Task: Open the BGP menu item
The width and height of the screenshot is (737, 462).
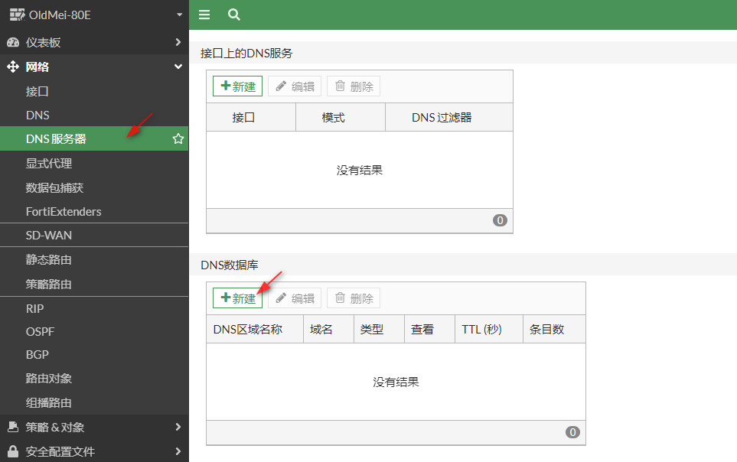Action: coord(94,354)
